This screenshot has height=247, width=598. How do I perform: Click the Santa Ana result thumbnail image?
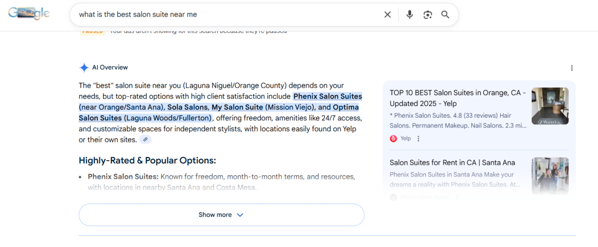point(550,176)
